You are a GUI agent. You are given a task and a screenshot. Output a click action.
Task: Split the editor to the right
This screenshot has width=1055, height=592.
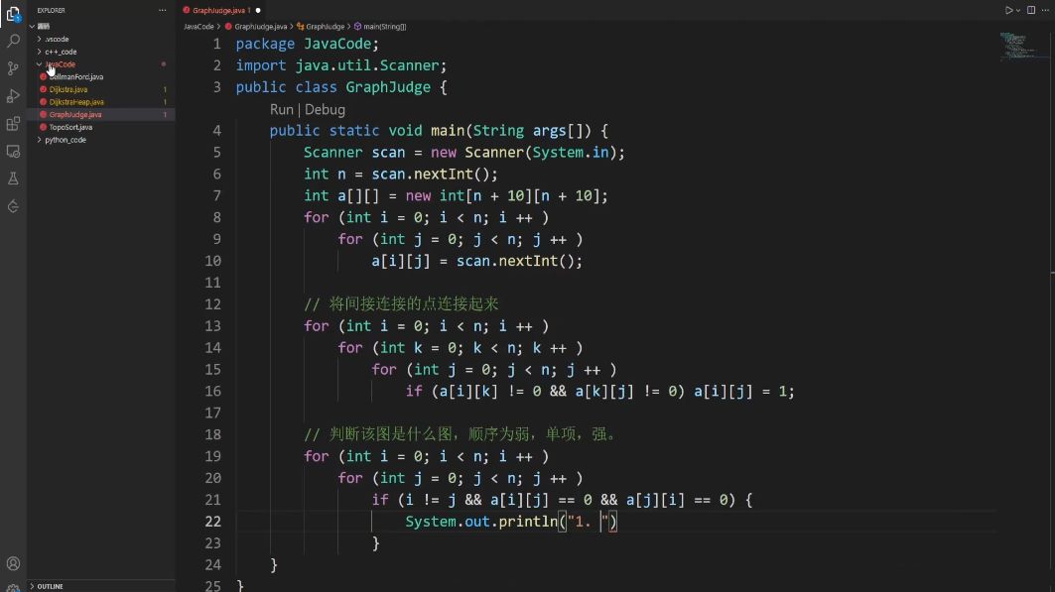tap(1031, 10)
